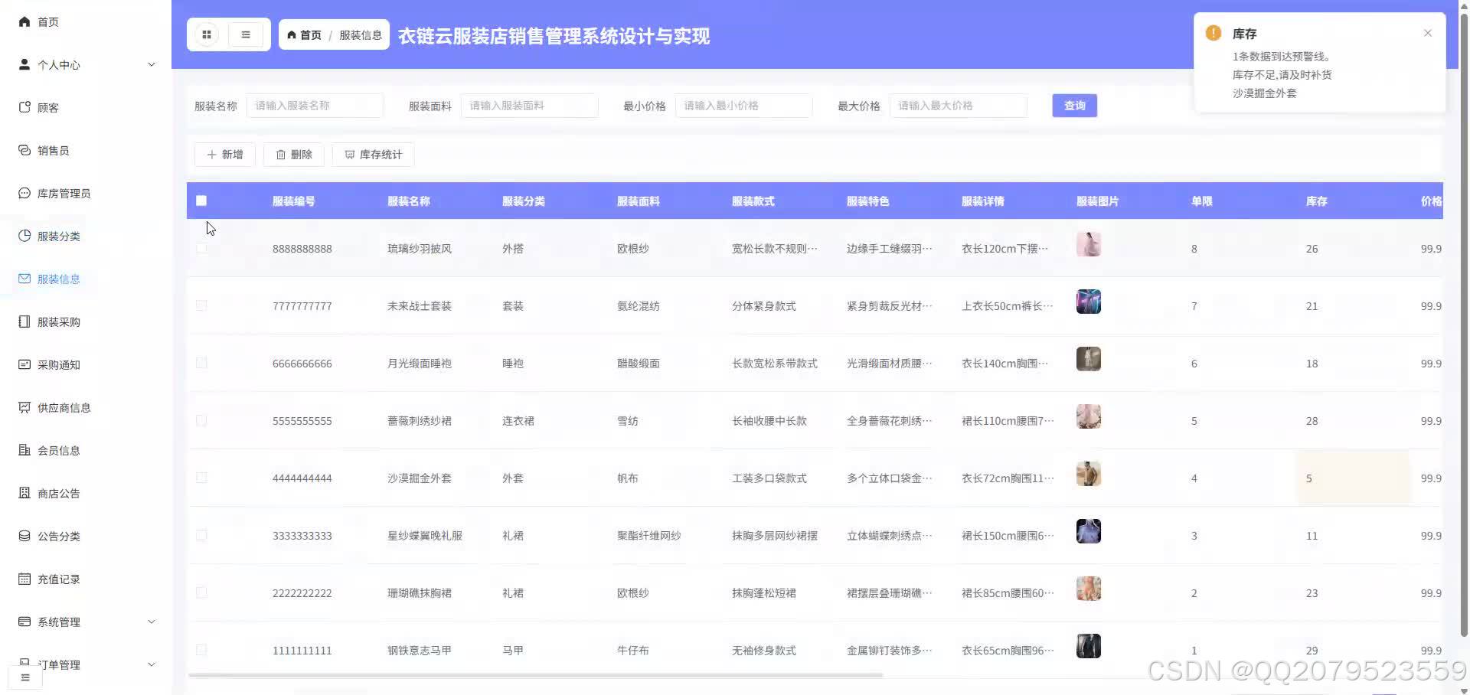Click the 服装采购 sidebar icon

[x=24, y=321]
